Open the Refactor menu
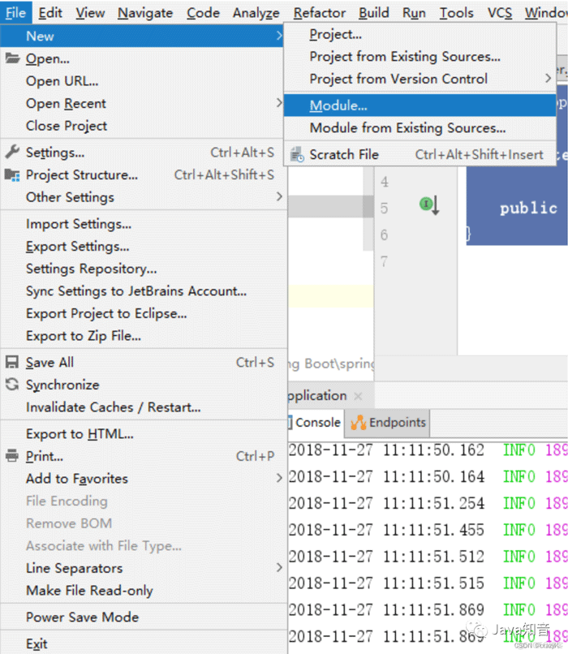The height and width of the screenshot is (654, 568). [x=320, y=13]
